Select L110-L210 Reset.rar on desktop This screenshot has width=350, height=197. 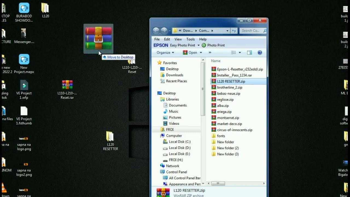[x=67, y=89]
